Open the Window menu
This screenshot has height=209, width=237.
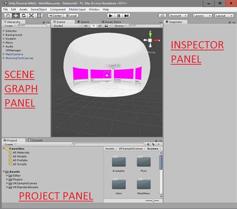(x=94, y=10)
